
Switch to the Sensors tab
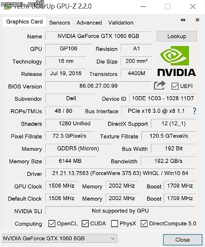tap(60, 23)
